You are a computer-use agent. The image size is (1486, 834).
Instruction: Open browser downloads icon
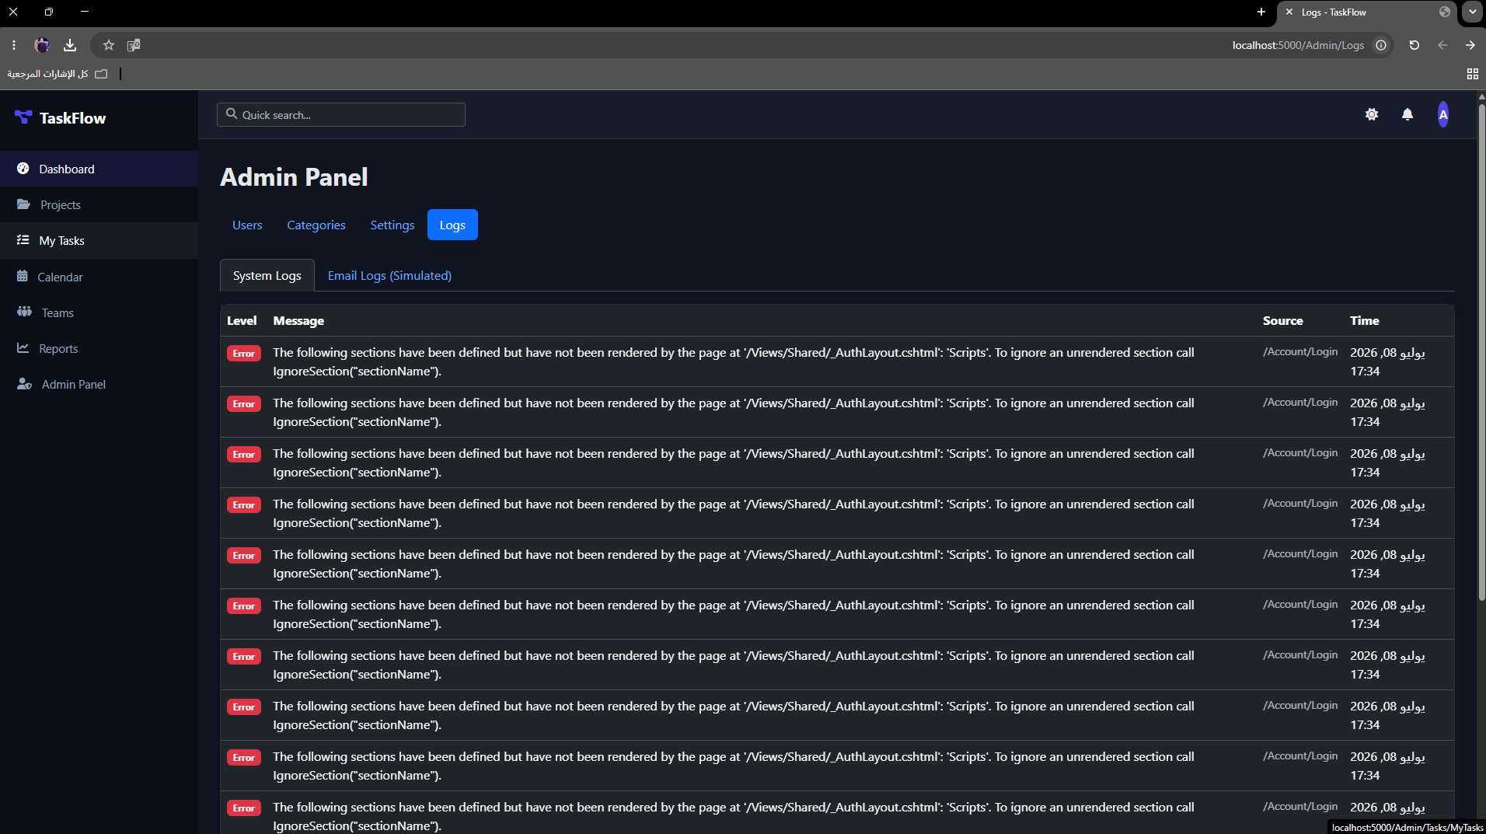tap(70, 45)
